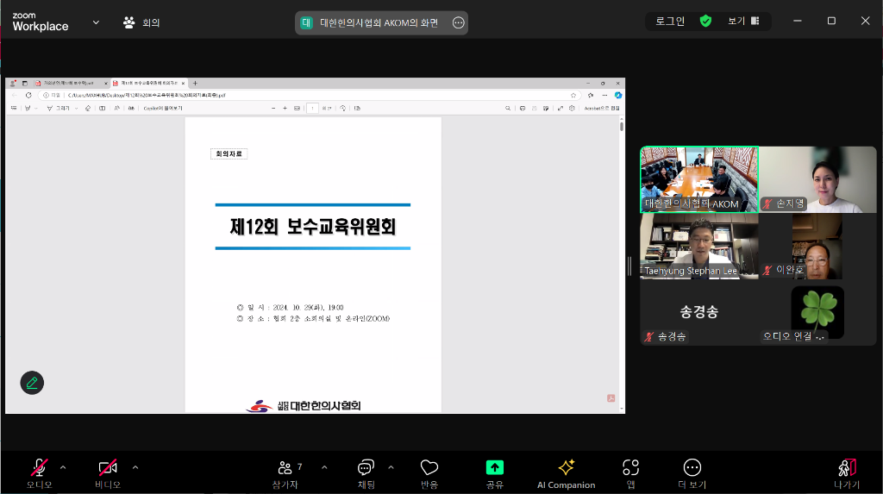Open a new tab in shared browser

[196, 83]
